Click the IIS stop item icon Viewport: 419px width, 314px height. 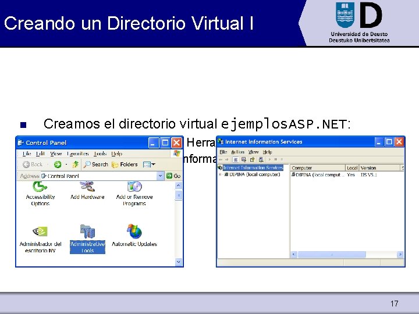tap(275, 159)
